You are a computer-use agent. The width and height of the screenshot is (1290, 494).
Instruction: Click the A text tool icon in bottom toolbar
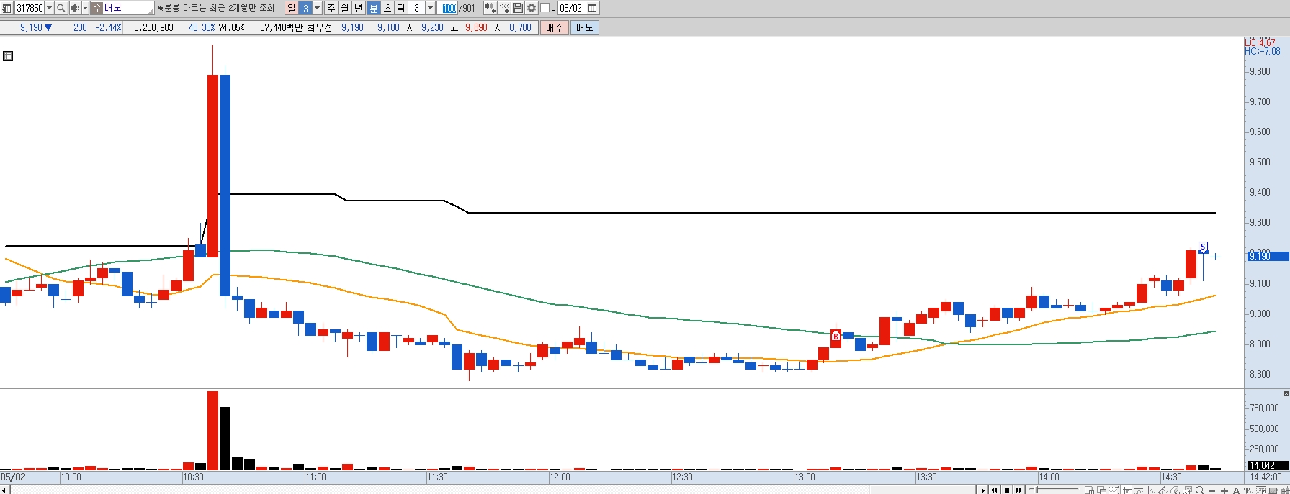coord(1236,490)
